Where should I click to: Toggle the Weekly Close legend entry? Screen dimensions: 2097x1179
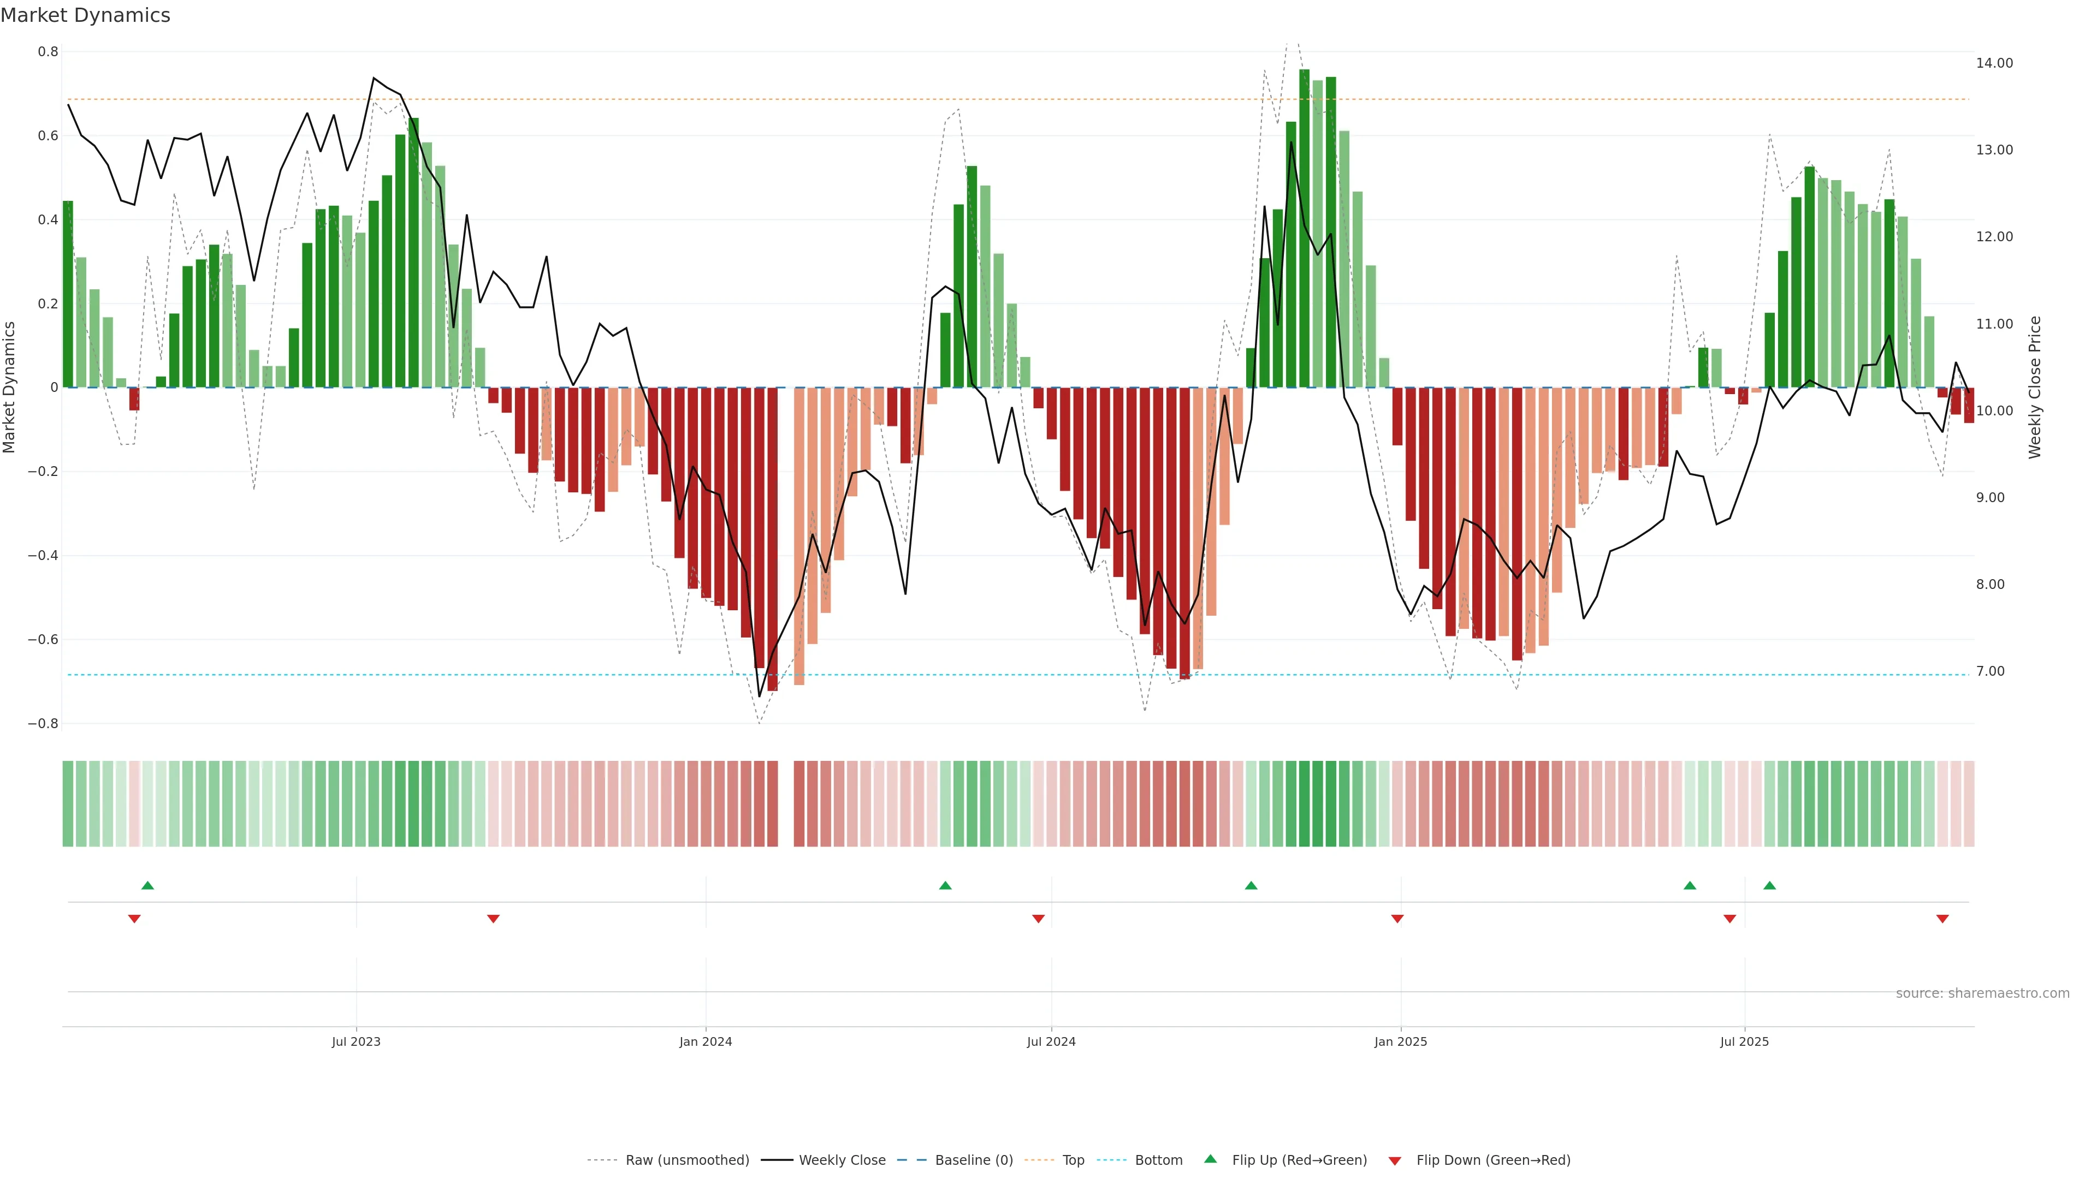(842, 1159)
